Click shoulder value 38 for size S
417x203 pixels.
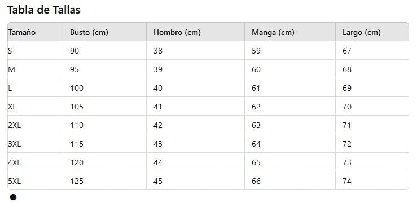(x=158, y=51)
